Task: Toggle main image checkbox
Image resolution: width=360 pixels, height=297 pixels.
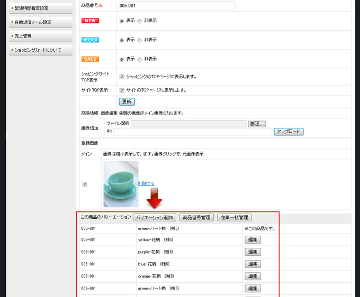Action: click(x=85, y=184)
